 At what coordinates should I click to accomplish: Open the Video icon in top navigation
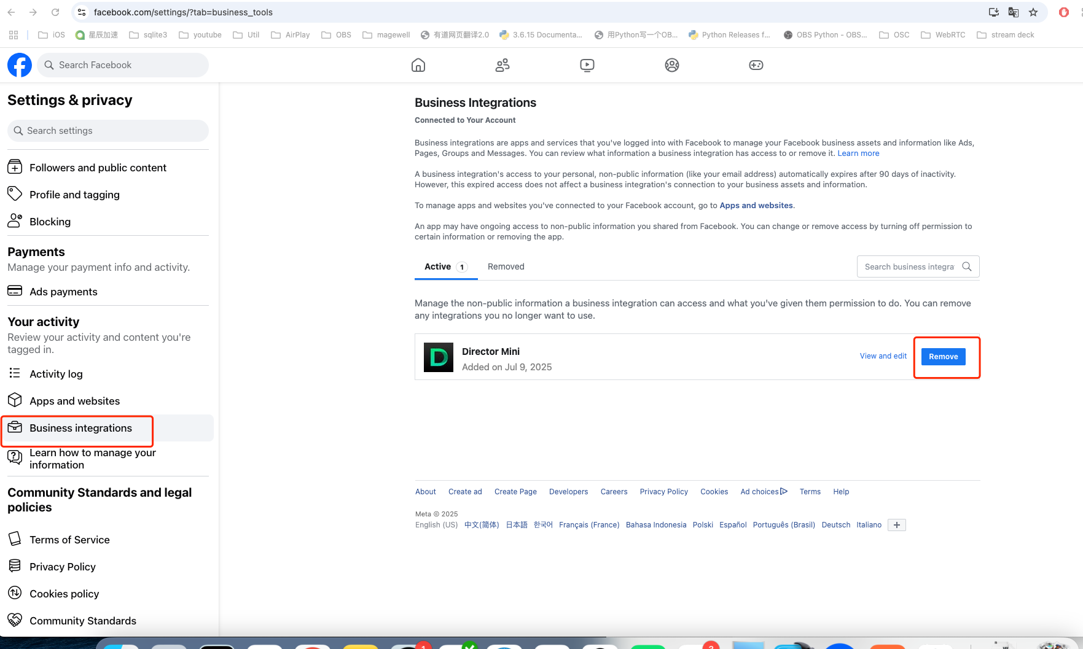pos(587,65)
